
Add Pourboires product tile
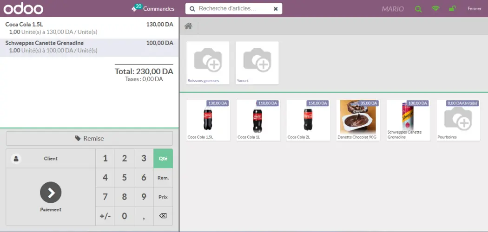coord(458,120)
